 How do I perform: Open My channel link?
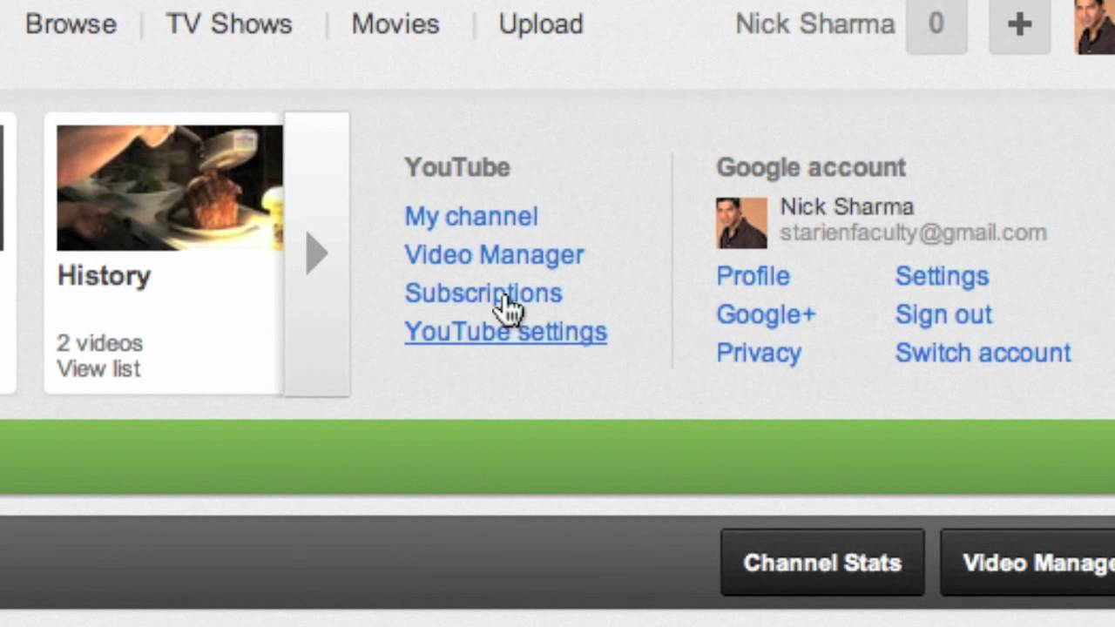471,217
